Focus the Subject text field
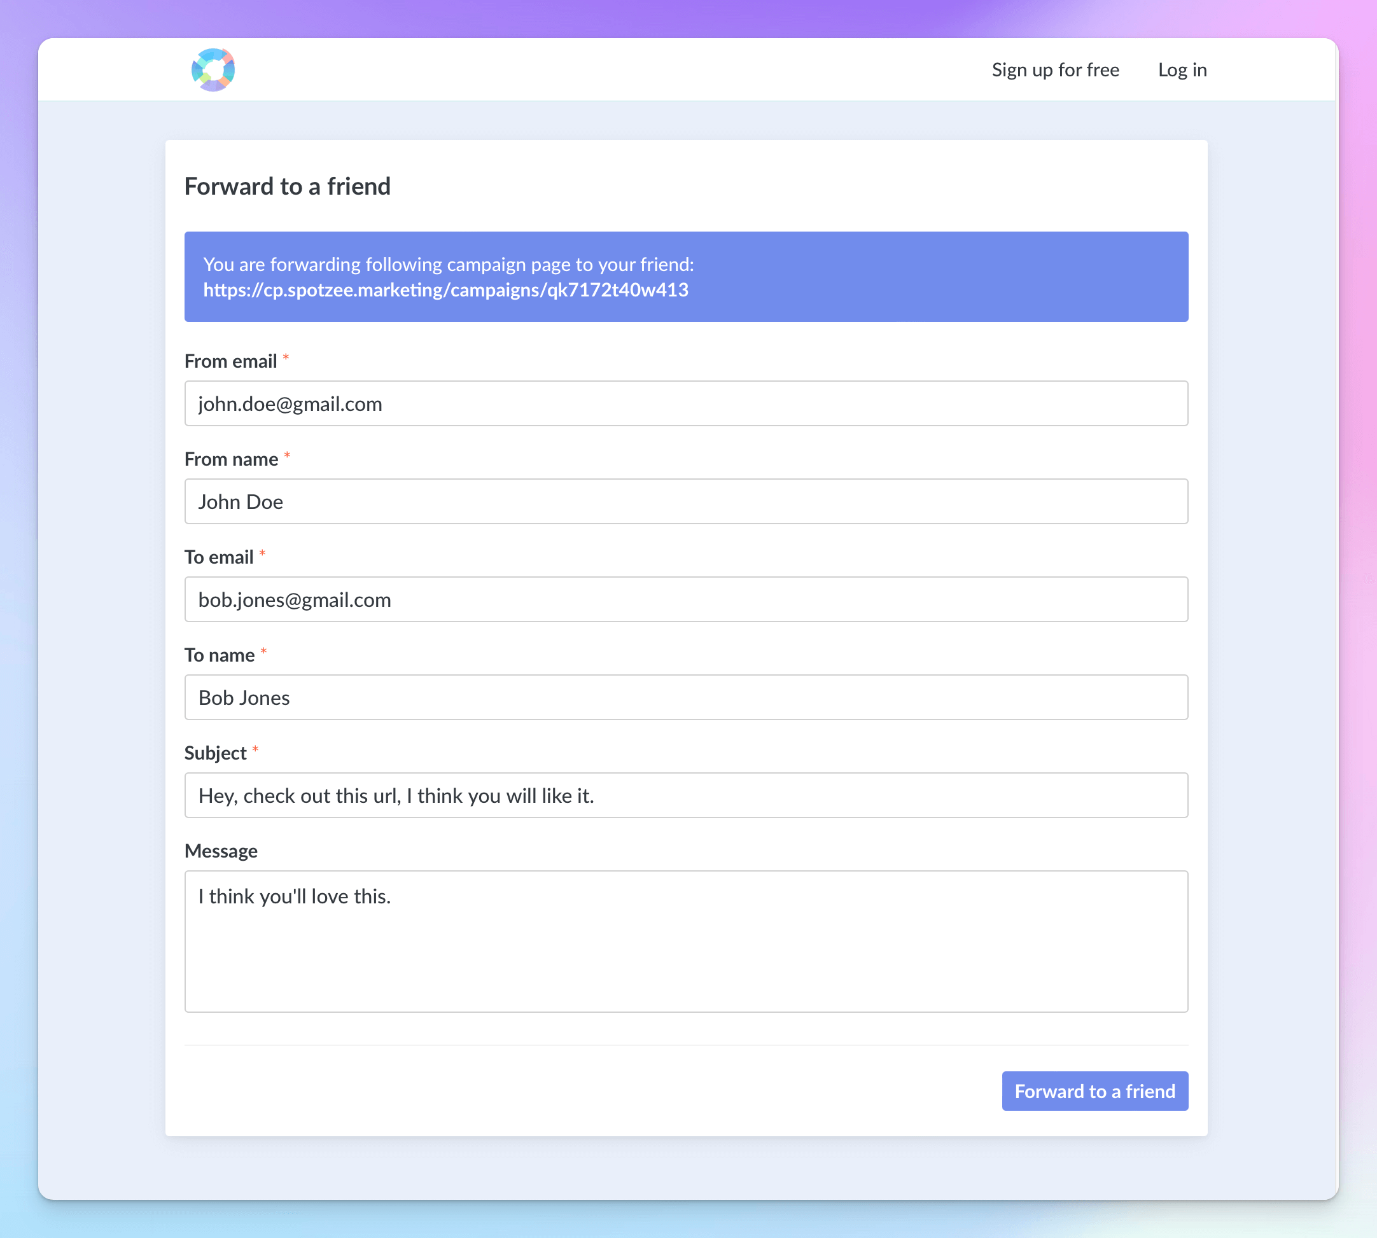The width and height of the screenshot is (1377, 1238). point(686,795)
